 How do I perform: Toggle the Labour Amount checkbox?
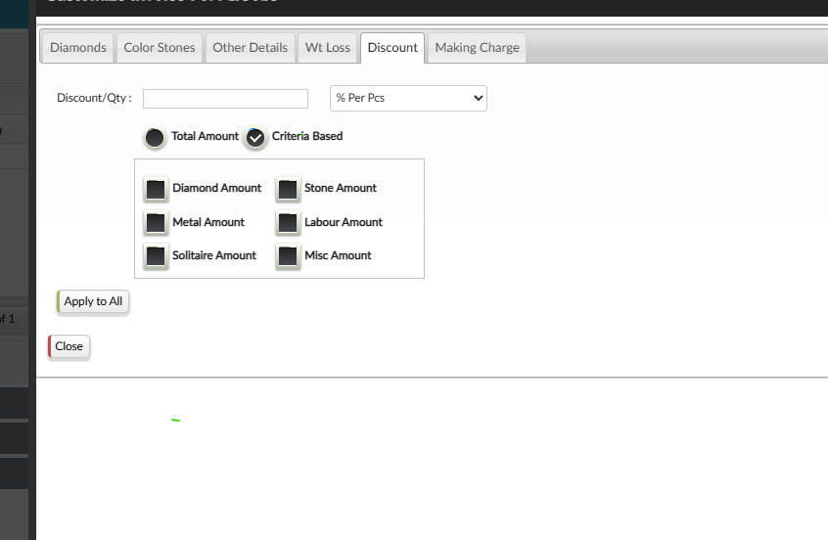point(287,223)
